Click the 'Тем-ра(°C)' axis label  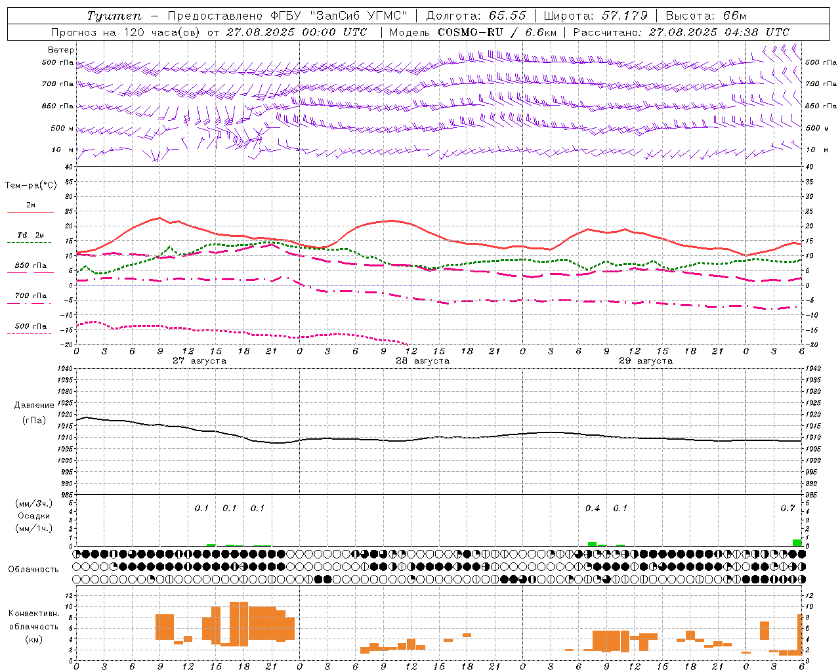31,186
